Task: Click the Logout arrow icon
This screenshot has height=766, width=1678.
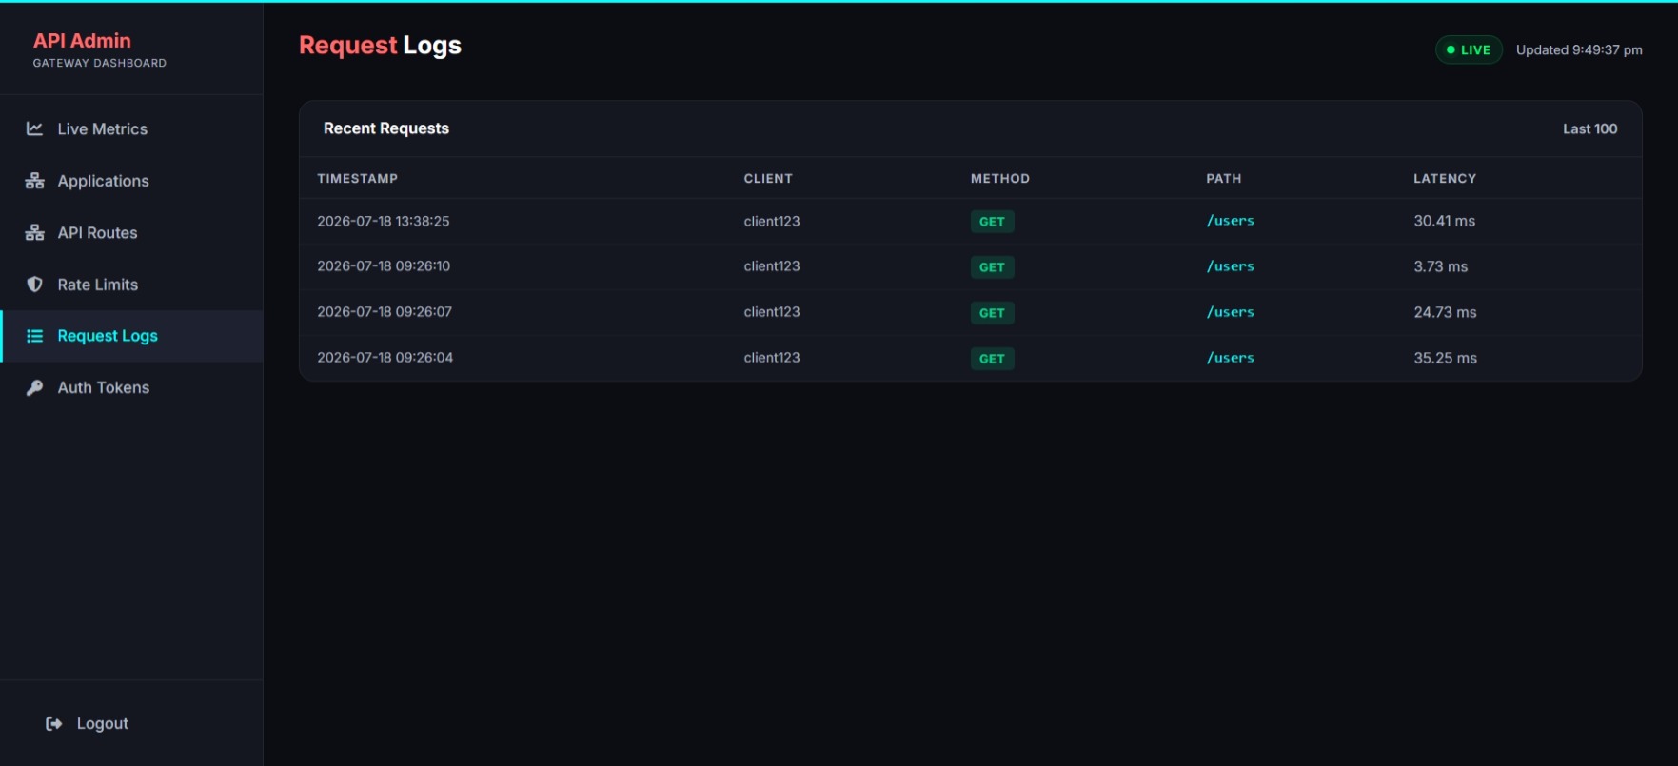Action: pyautogui.click(x=54, y=723)
